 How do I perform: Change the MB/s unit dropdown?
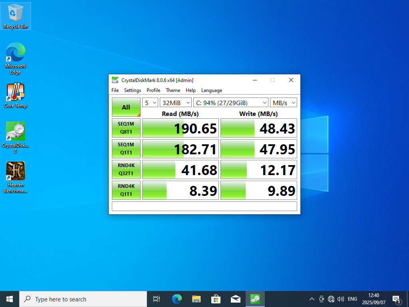pyautogui.click(x=283, y=102)
